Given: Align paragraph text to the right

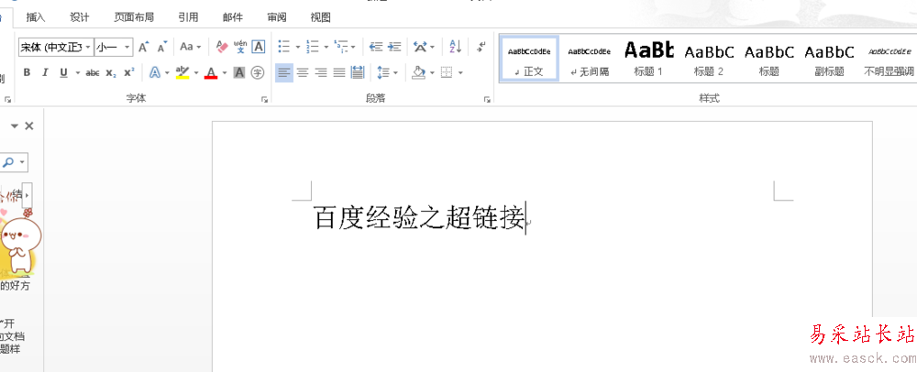Looking at the screenshot, I should (x=320, y=72).
